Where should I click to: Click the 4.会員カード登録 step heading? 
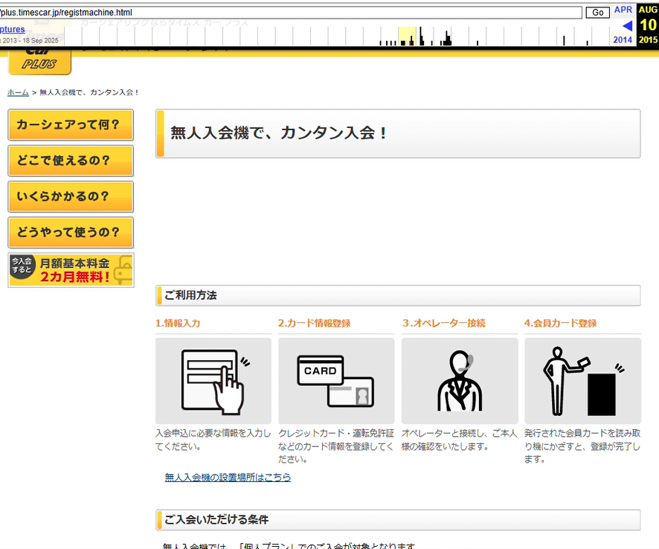(x=561, y=324)
